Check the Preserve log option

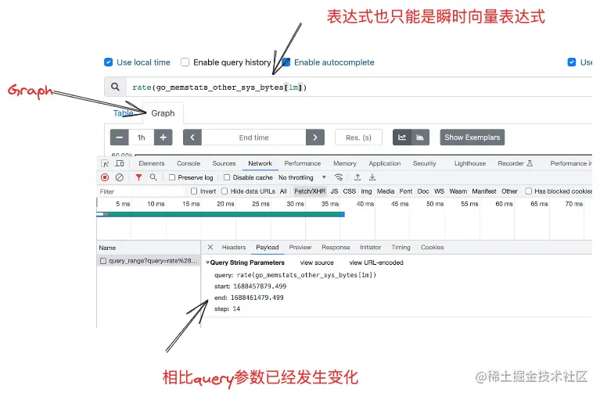(x=172, y=177)
